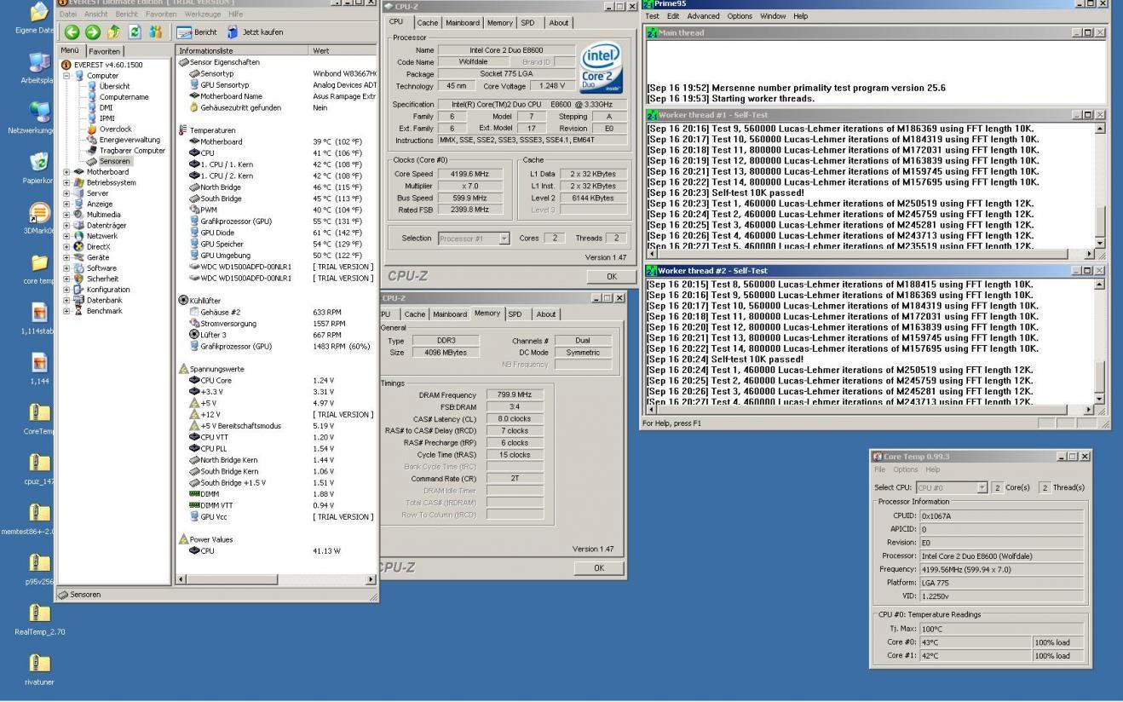Viewport: 1123px width, 702px height.
Task: Expand the Datenträger tree node
Action: pos(67,226)
